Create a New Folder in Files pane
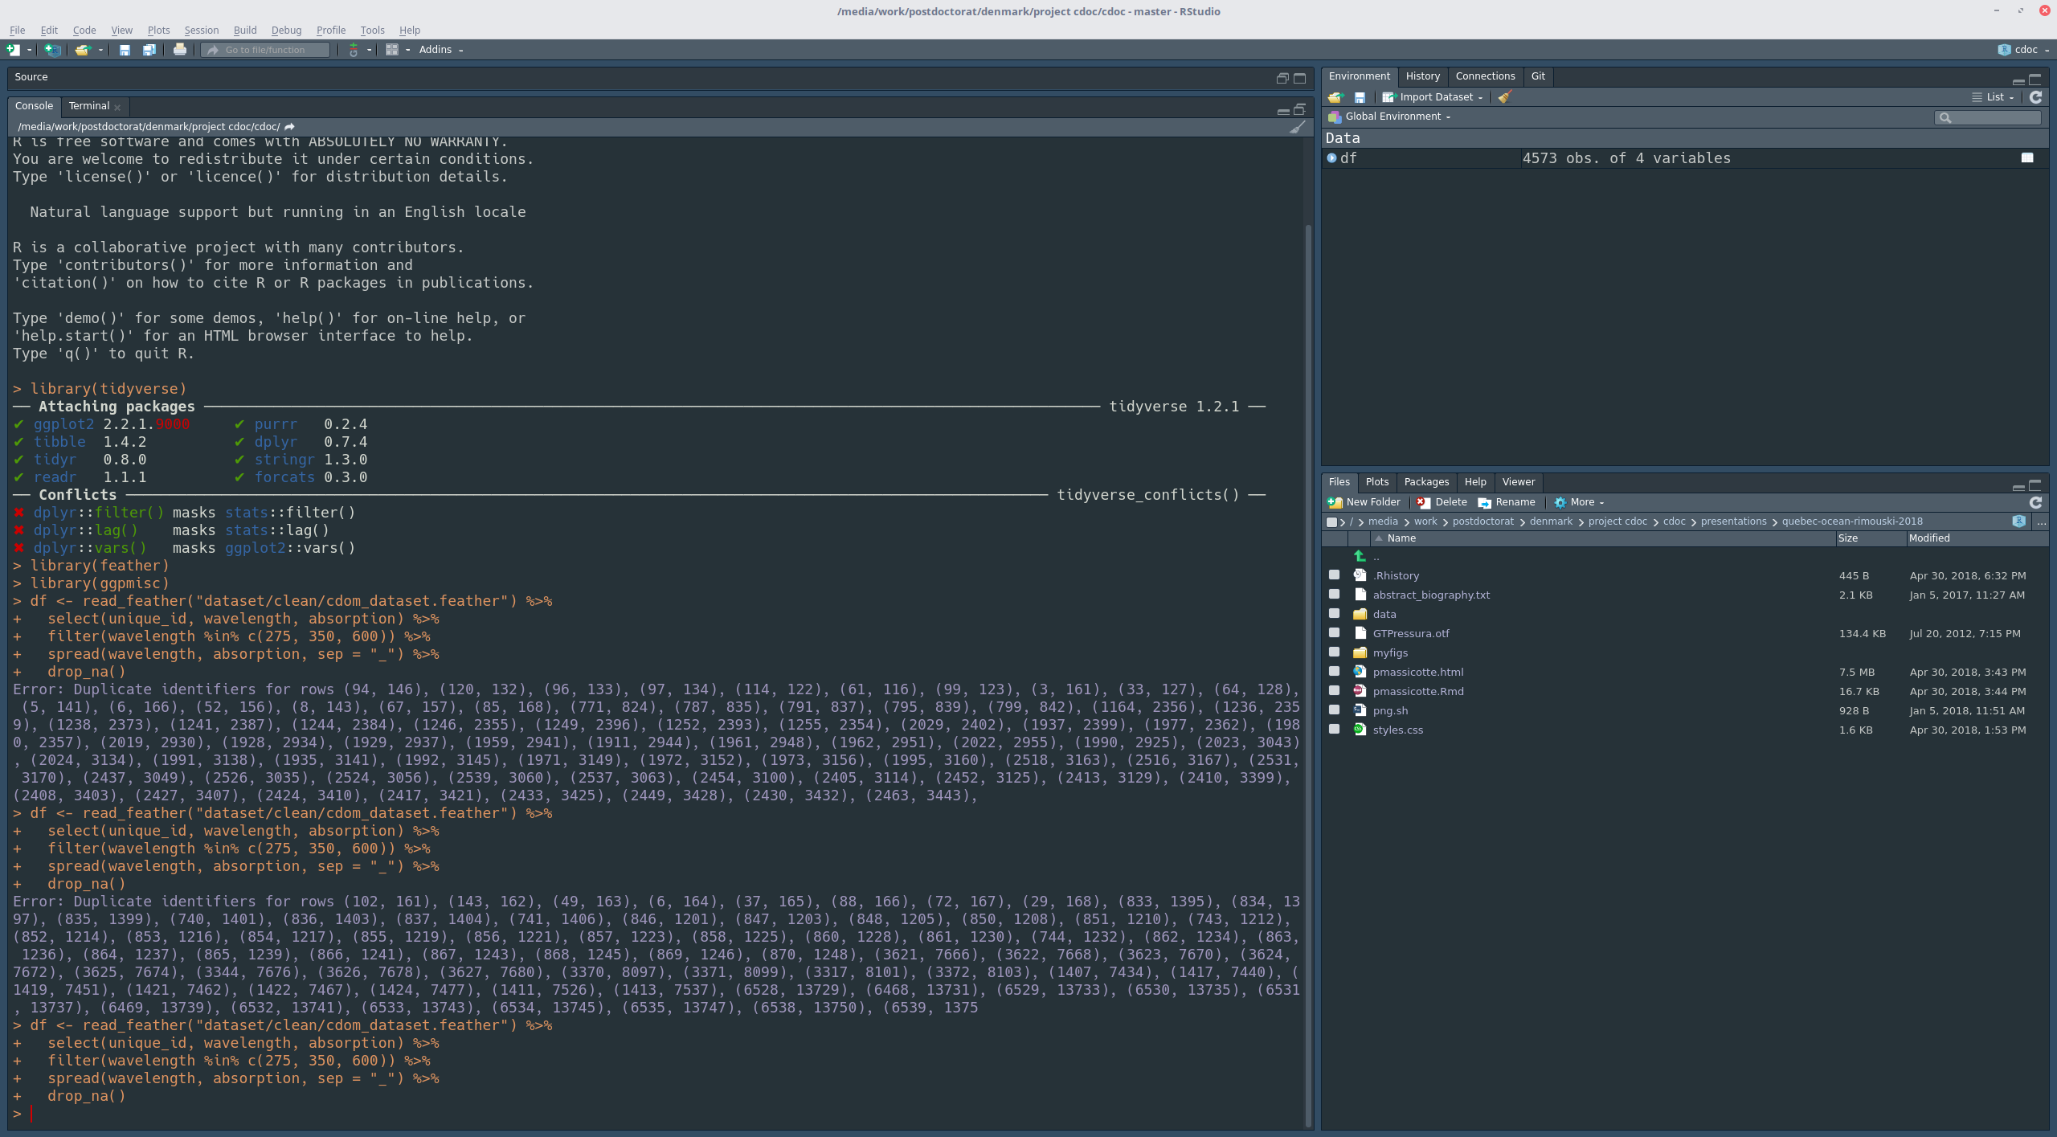2057x1137 pixels. point(1364,501)
